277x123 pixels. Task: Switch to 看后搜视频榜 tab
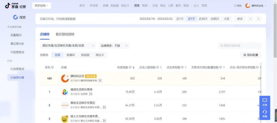point(65,34)
